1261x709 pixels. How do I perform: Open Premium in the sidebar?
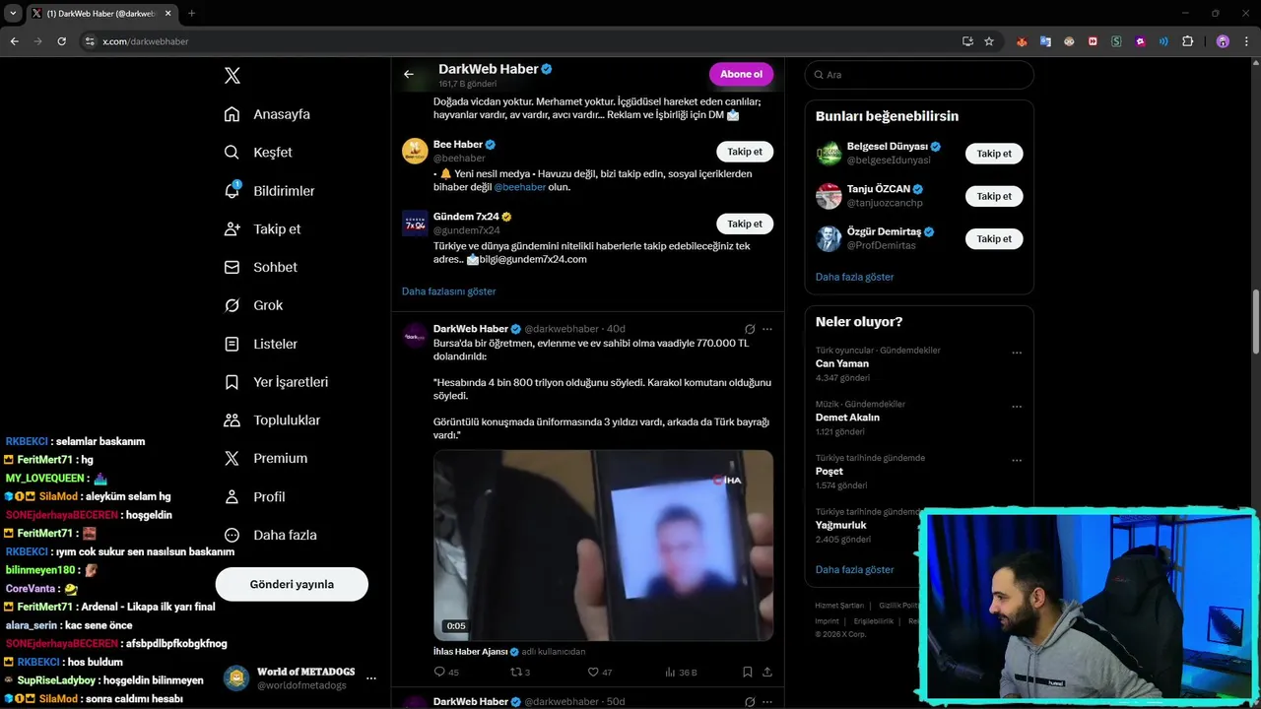point(265,458)
